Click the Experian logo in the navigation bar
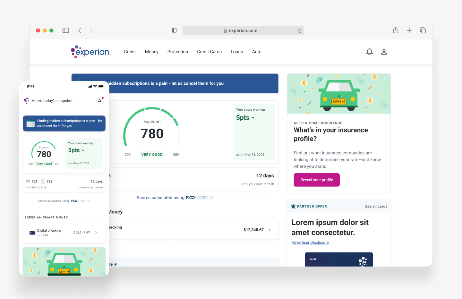This screenshot has width=462, height=299. click(91, 52)
